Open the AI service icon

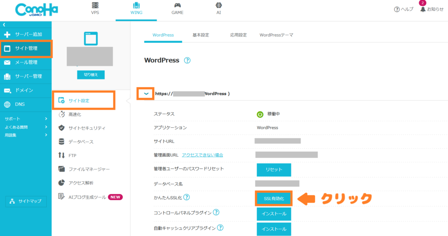pos(219,5)
